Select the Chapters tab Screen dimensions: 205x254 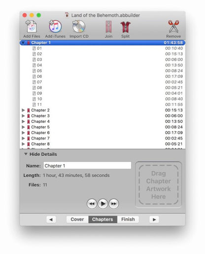point(102,219)
